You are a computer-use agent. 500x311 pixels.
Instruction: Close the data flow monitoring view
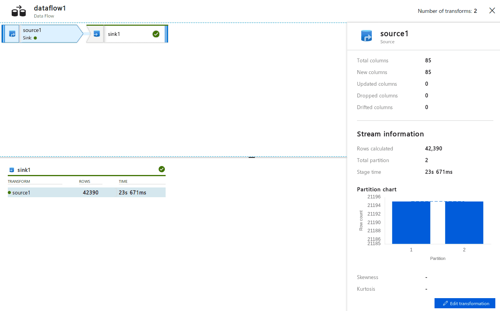(x=492, y=11)
